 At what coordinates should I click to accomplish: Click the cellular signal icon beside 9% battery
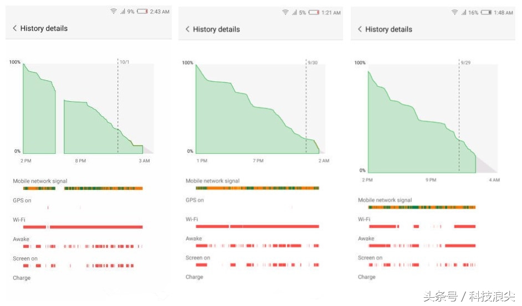point(122,11)
